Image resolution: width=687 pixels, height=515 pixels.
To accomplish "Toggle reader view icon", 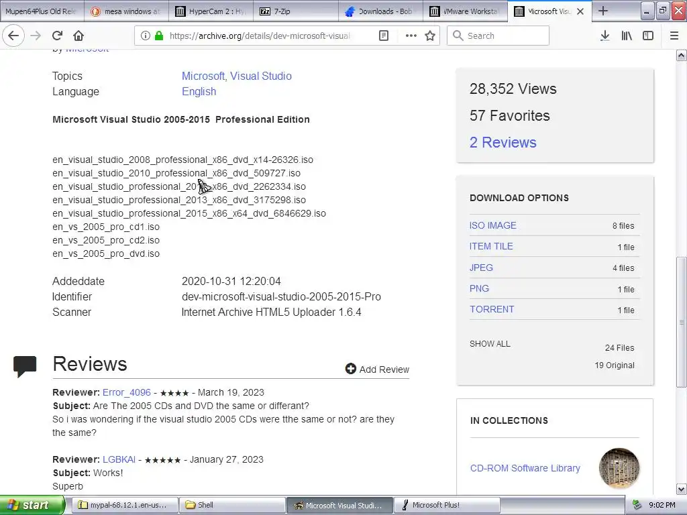I will [384, 36].
